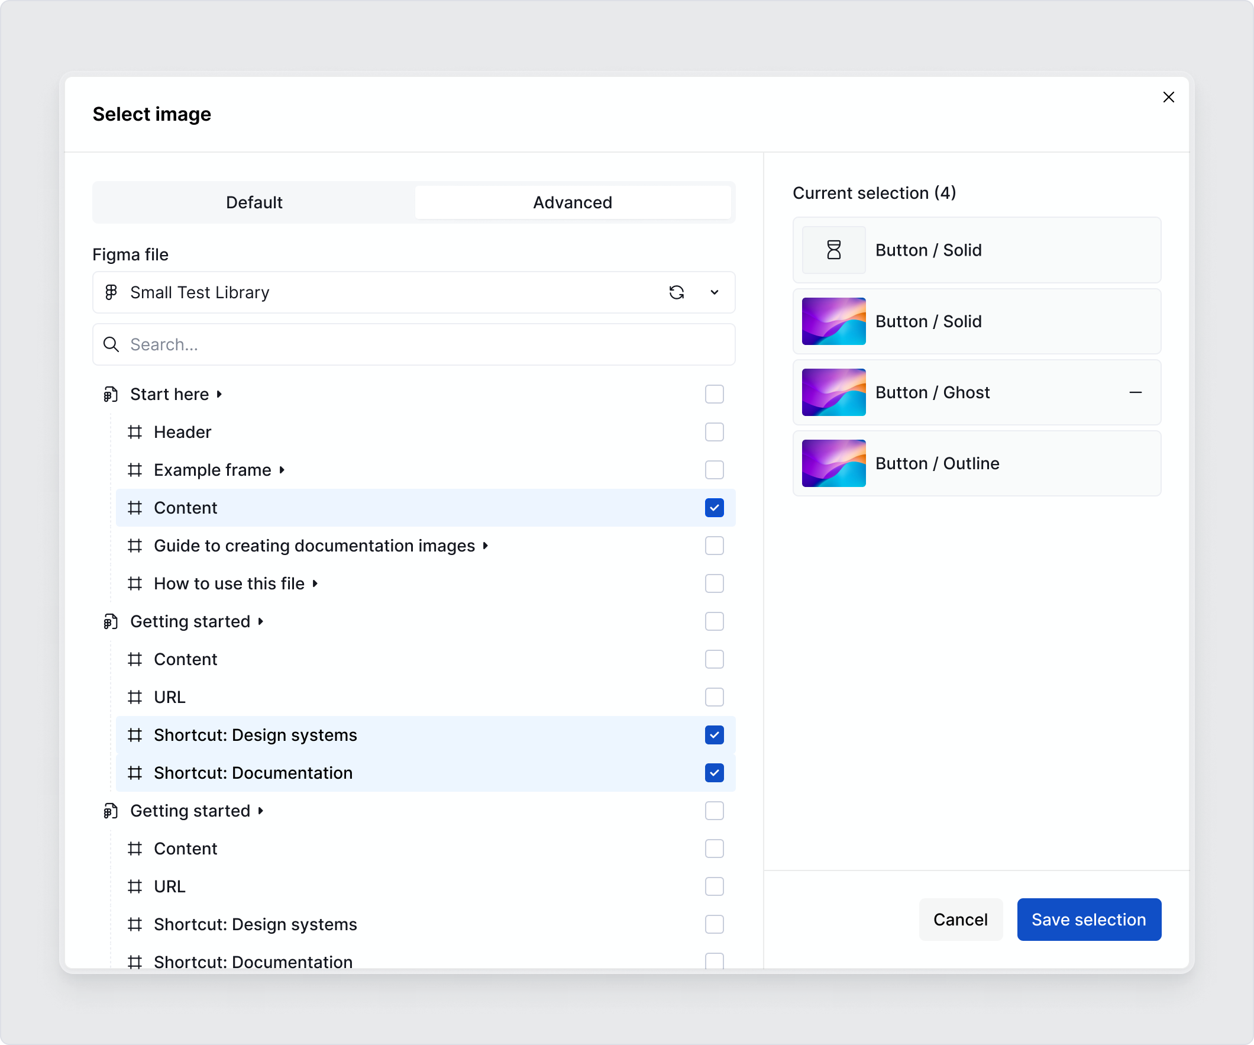The width and height of the screenshot is (1254, 1045).
Task: Expand the Start here page
Action: [218, 394]
